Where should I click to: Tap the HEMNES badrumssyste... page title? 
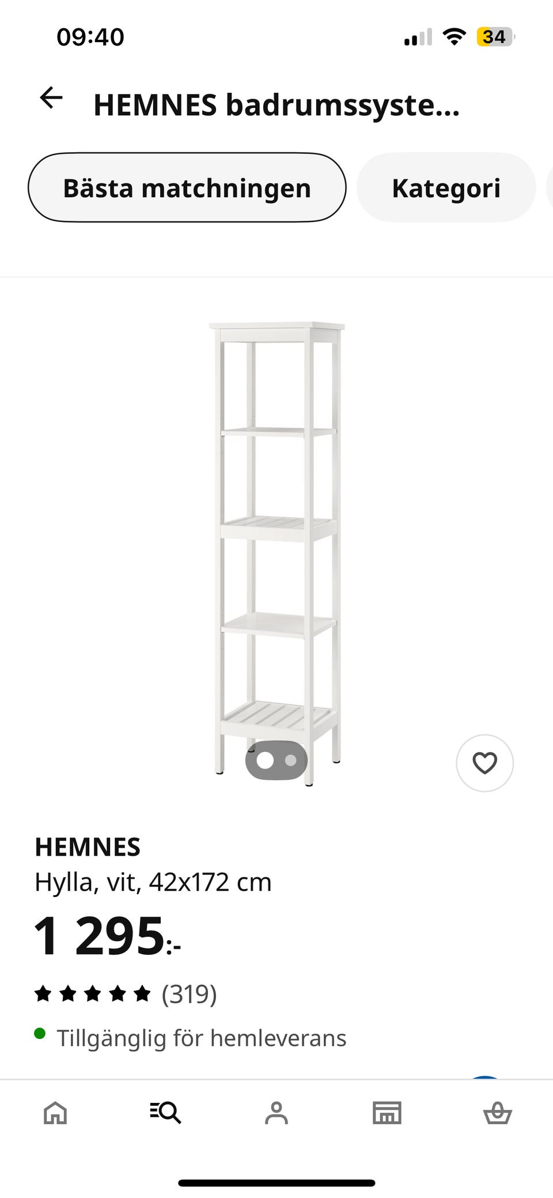point(276,105)
